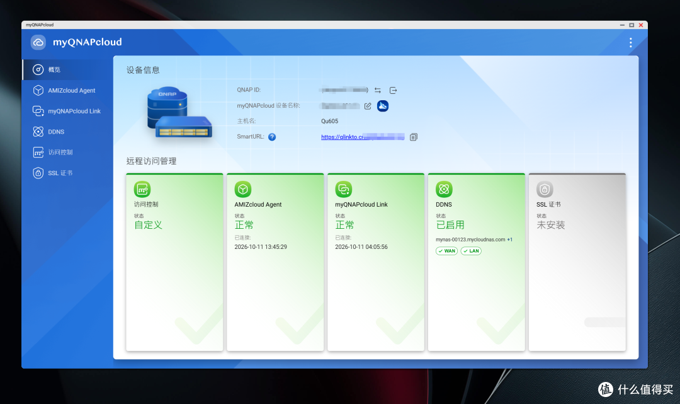
Task: Click the 自定义 status on the access control card
Action: click(149, 225)
